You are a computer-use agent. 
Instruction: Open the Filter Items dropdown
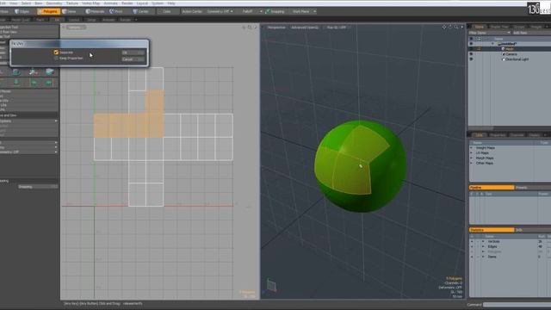(489, 33)
